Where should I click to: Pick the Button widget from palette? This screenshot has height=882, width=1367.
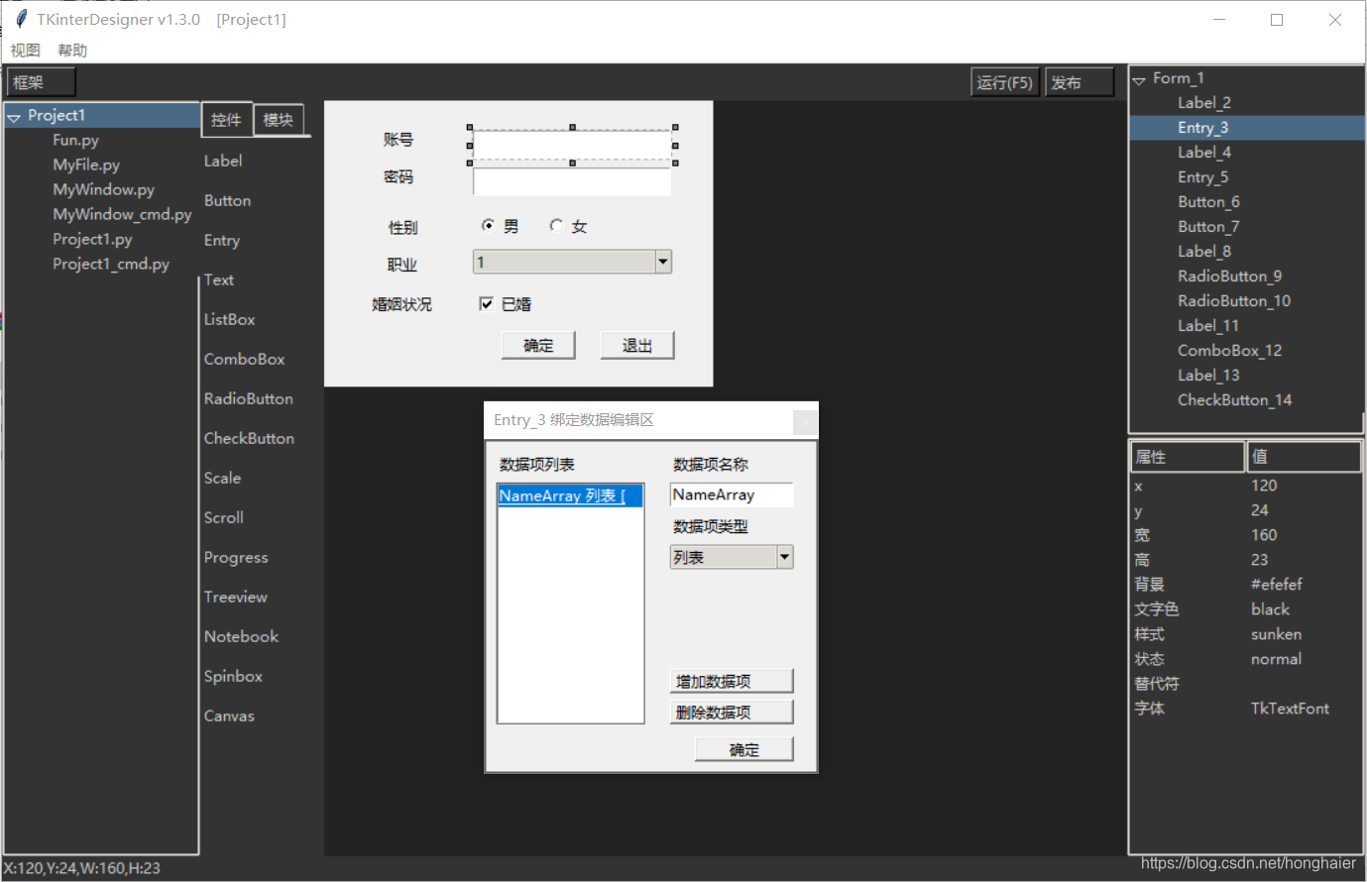click(x=227, y=200)
